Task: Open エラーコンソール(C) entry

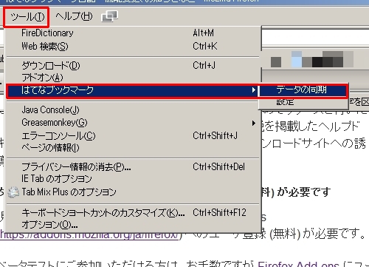Action: (x=133, y=135)
